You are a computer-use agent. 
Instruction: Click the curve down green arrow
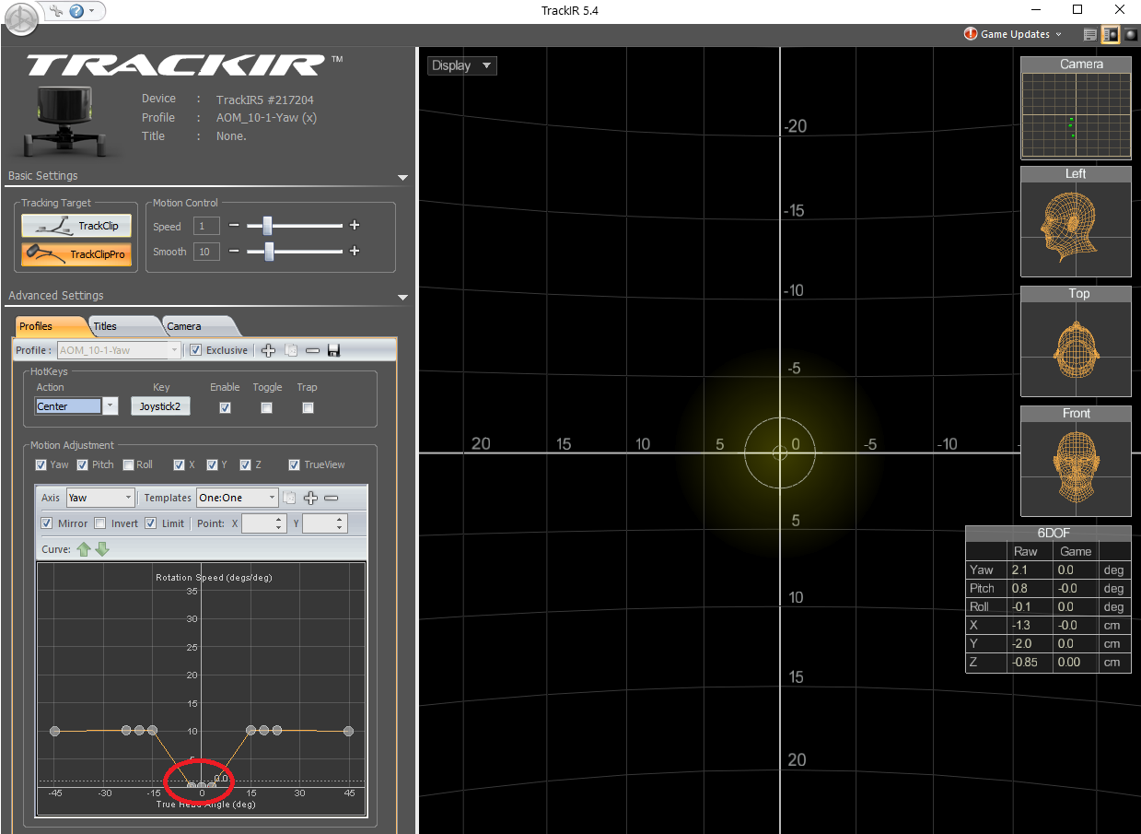102,549
